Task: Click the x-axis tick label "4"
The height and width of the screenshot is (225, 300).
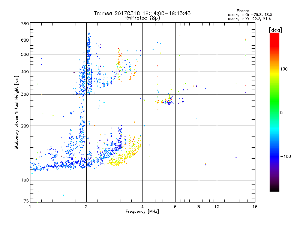Action: pos(142,207)
